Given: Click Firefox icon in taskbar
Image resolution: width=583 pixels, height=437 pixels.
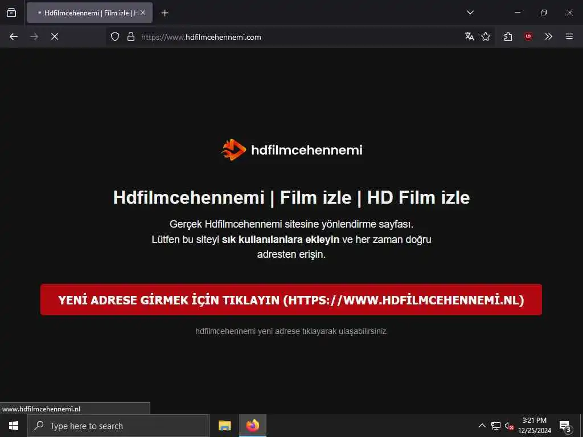Looking at the screenshot, I should pyautogui.click(x=252, y=426).
